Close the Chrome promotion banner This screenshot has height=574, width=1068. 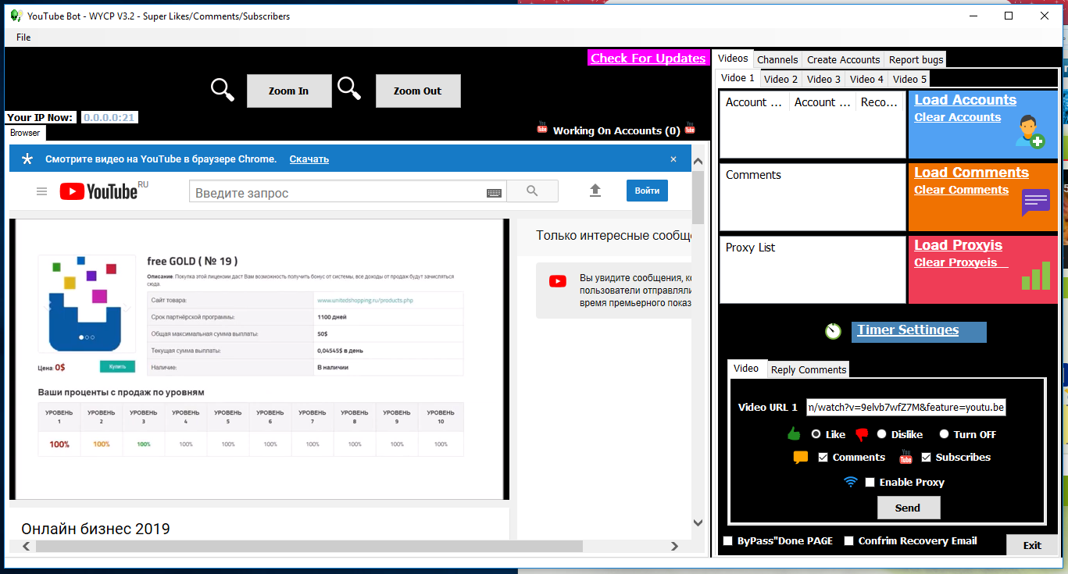tap(673, 159)
